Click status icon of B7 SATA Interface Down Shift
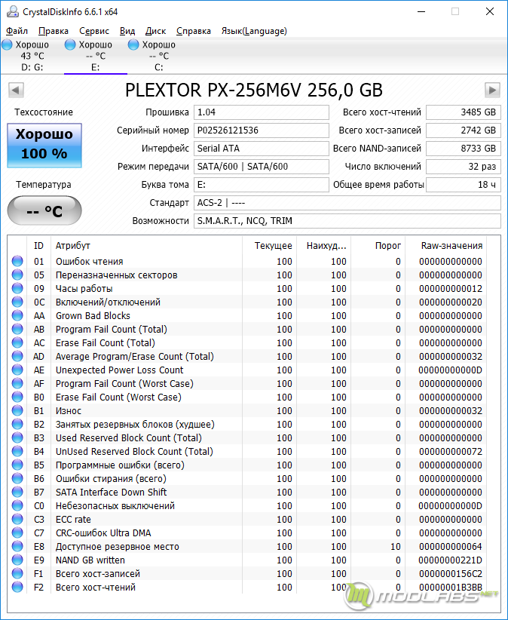The image size is (508, 620). coord(17,492)
